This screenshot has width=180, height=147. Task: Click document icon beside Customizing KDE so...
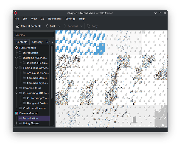click(21, 93)
